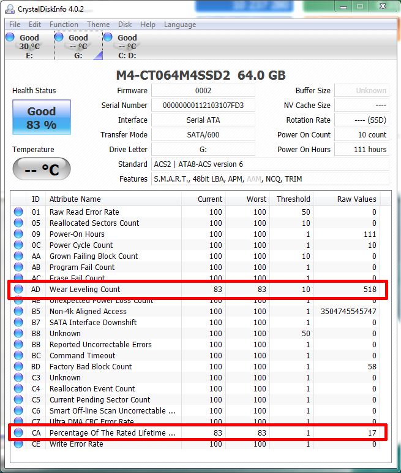Click the status orb for SATA Interface Downshift
Screen dimensions: 401x473
(18, 322)
